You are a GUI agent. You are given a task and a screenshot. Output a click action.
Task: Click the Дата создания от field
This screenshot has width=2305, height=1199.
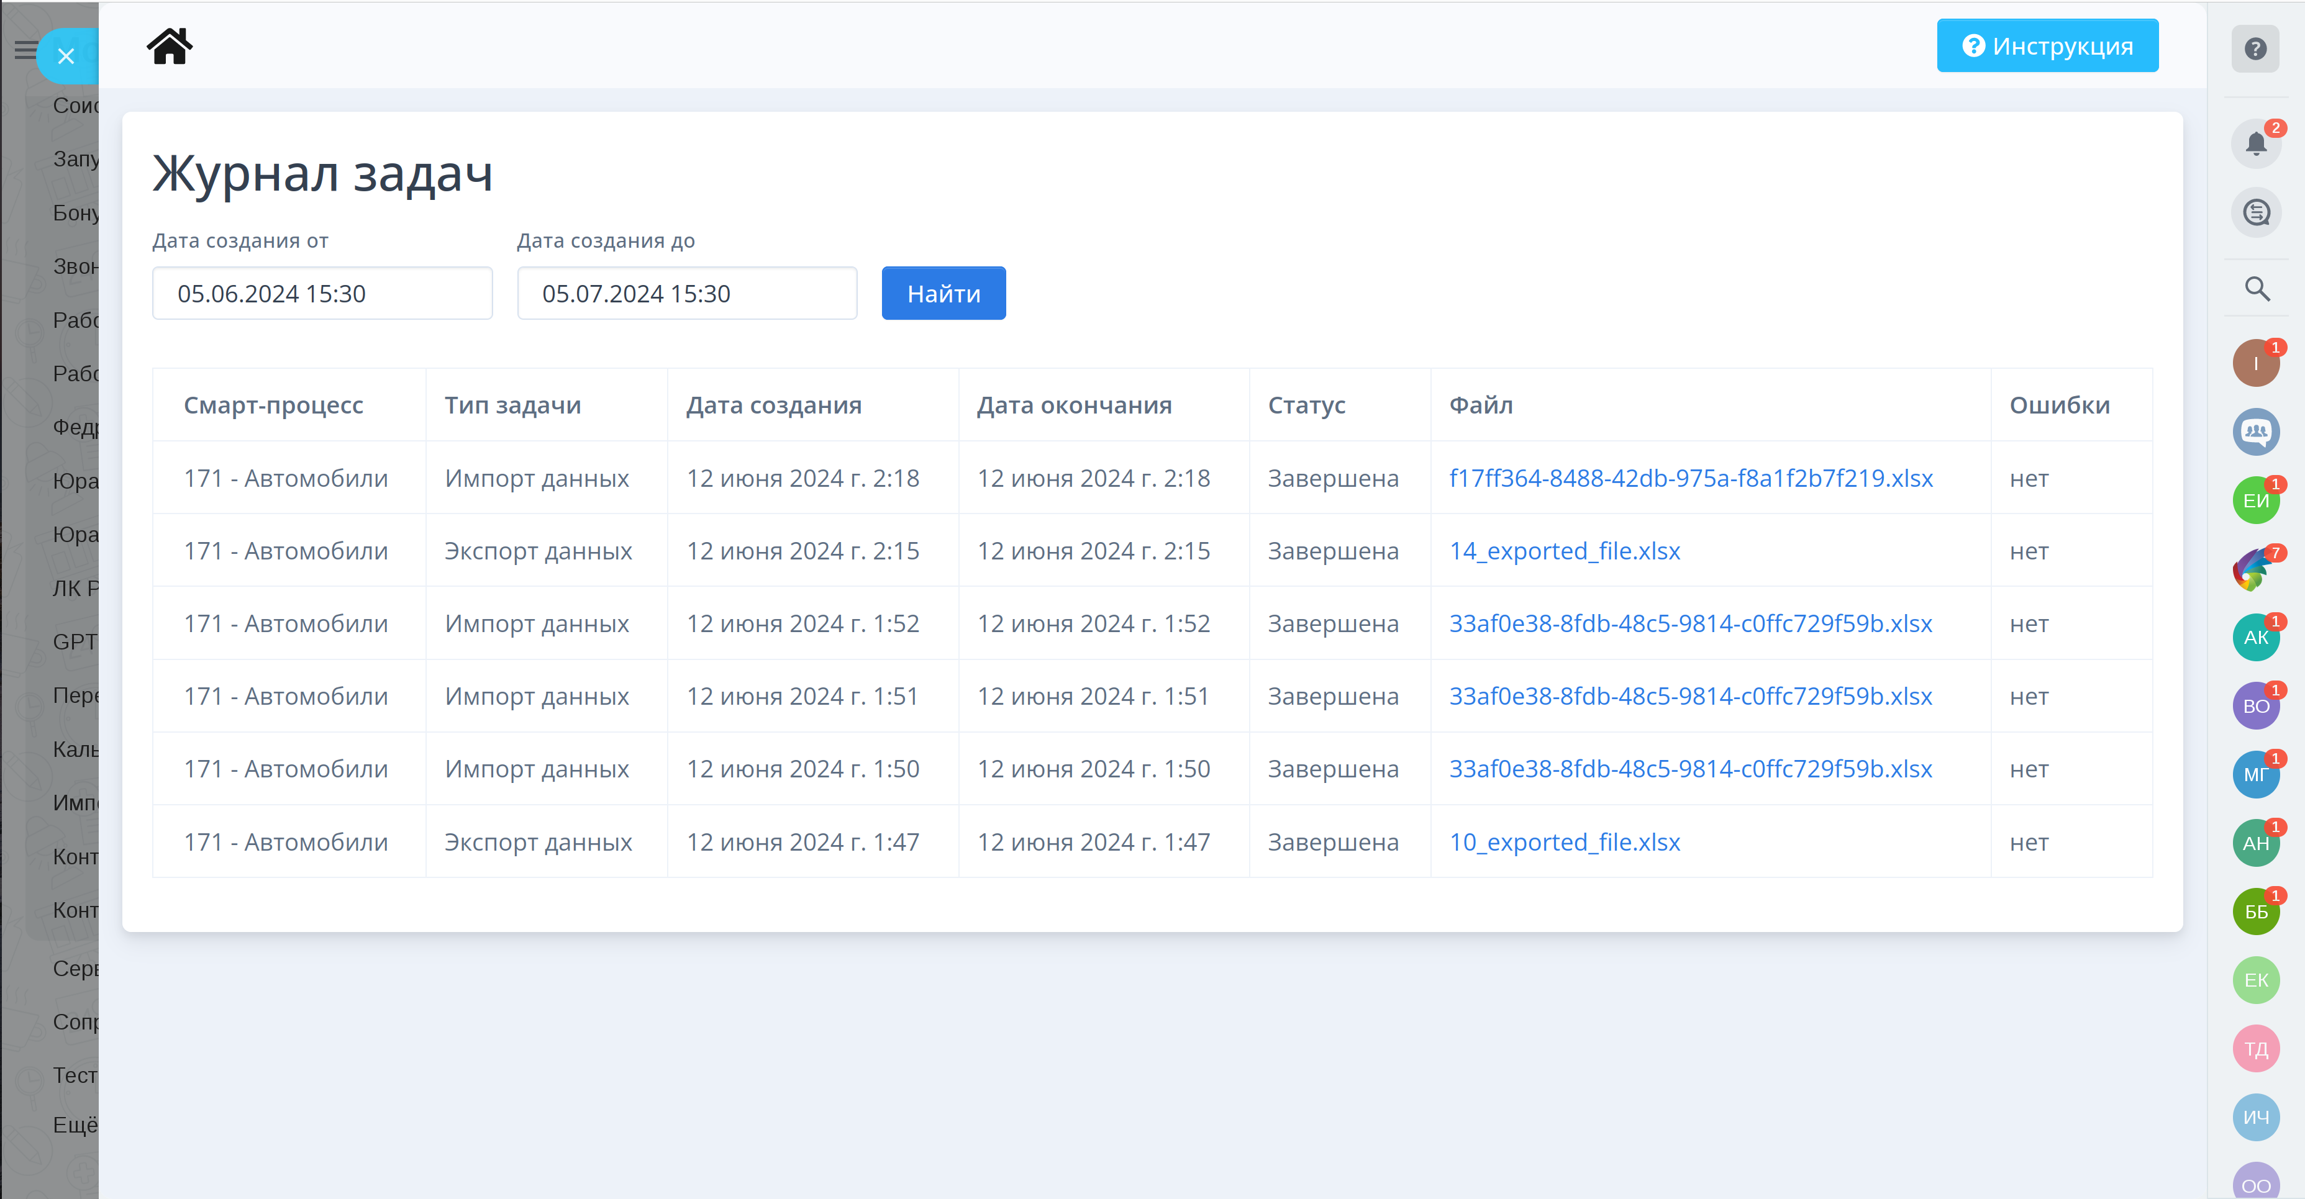click(322, 294)
